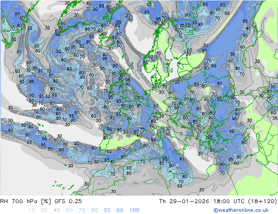Select the legend value 60

coord(69,211)
